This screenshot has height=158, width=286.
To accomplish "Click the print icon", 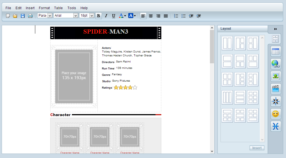I will point(30,16).
